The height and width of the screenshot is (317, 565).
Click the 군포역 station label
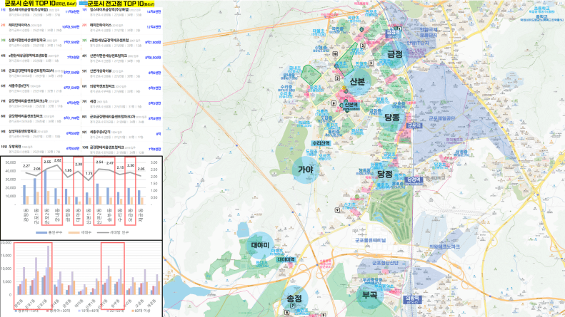[411, 125]
